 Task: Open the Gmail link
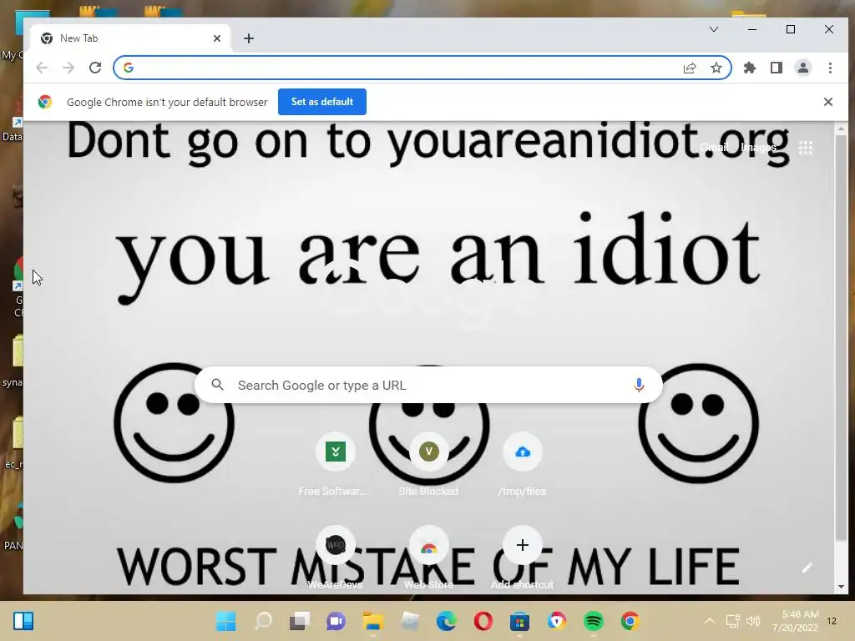pyautogui.click(x=715, y=147)
